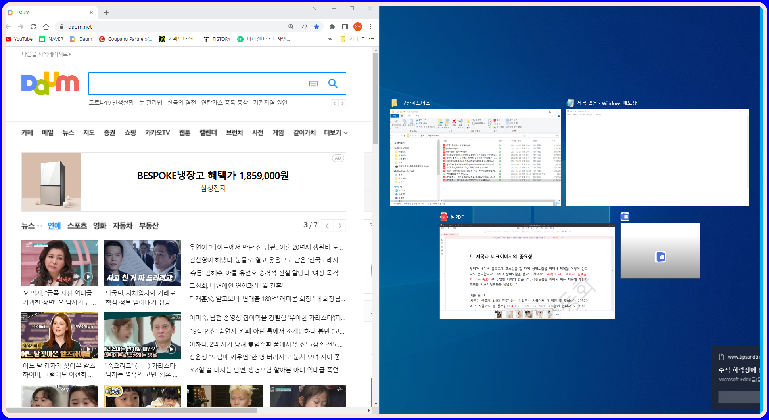This screenshot has width=769, height=420.
Task: Open the NAVER bookmark
Action: click(51, 39)
